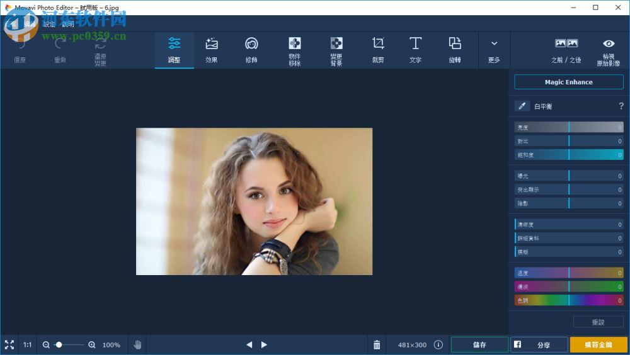Open the 調整 (Adjust) tab

[x=174, y=50]
